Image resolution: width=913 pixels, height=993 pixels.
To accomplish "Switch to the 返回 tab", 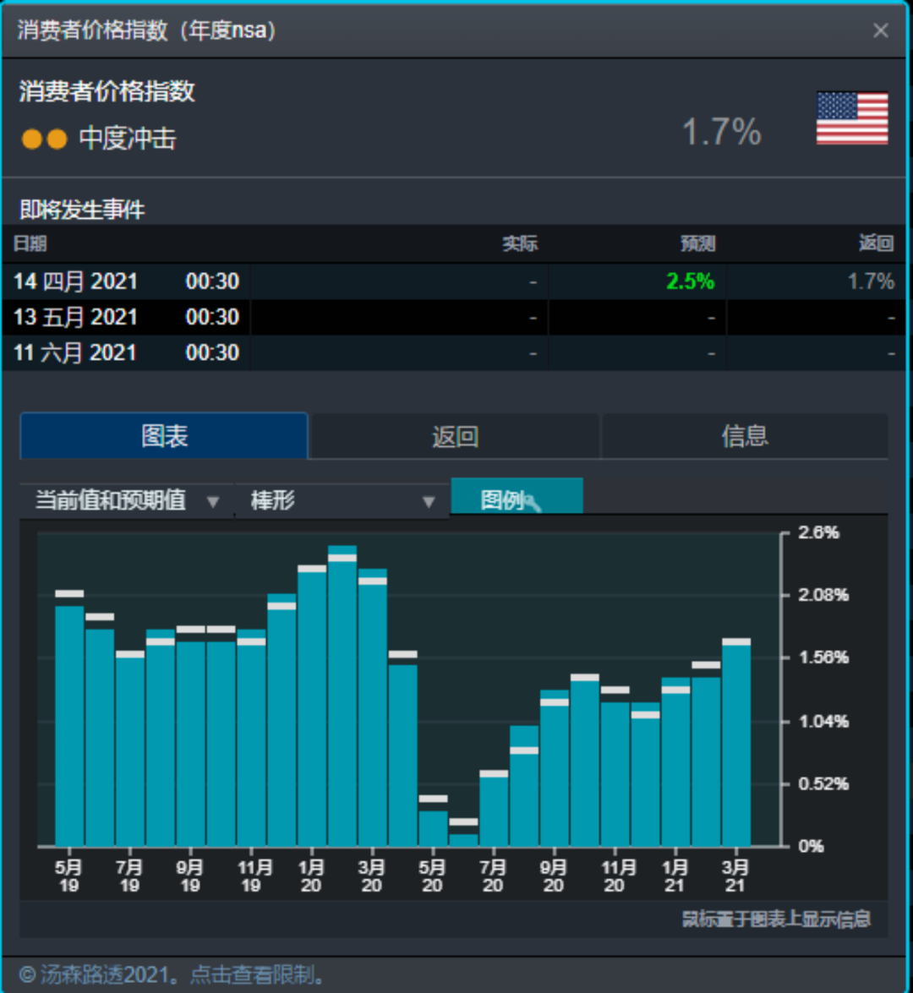I will pyautogui.click(x=455, y=436).
